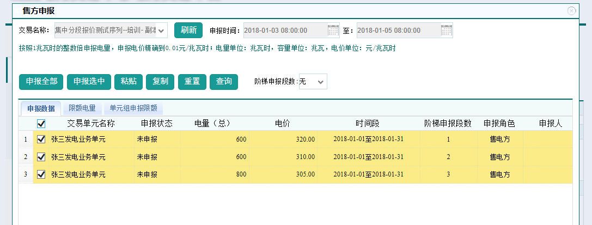Select the 申报数据 tab
Image resolution: width=592 pixels, height=225 pixels.
click(x=41, y=108)
